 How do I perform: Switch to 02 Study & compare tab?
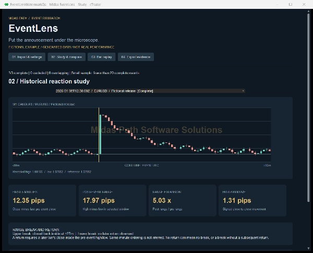click(x=66, y=57)
